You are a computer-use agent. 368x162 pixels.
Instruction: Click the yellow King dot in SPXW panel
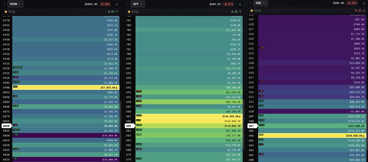pyautogui.click(x=6, y=12)
